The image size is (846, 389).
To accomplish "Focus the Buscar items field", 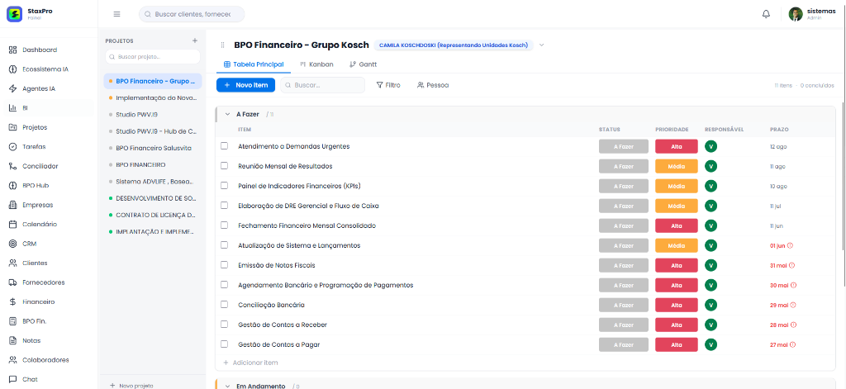I will click(323, 85).
